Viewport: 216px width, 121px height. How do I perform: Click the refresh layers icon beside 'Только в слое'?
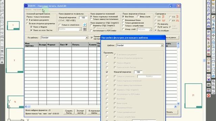tap(85, 25)
